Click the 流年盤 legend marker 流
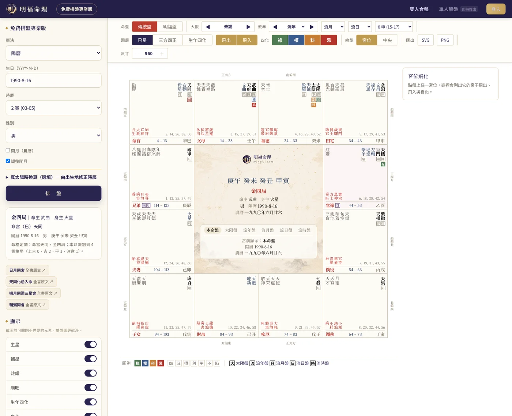 [252, 363]
